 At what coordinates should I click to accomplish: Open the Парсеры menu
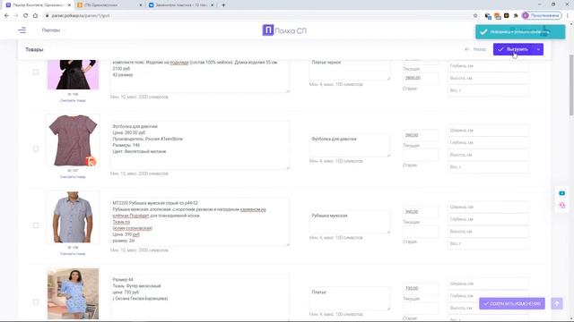(x=51, y=30)
